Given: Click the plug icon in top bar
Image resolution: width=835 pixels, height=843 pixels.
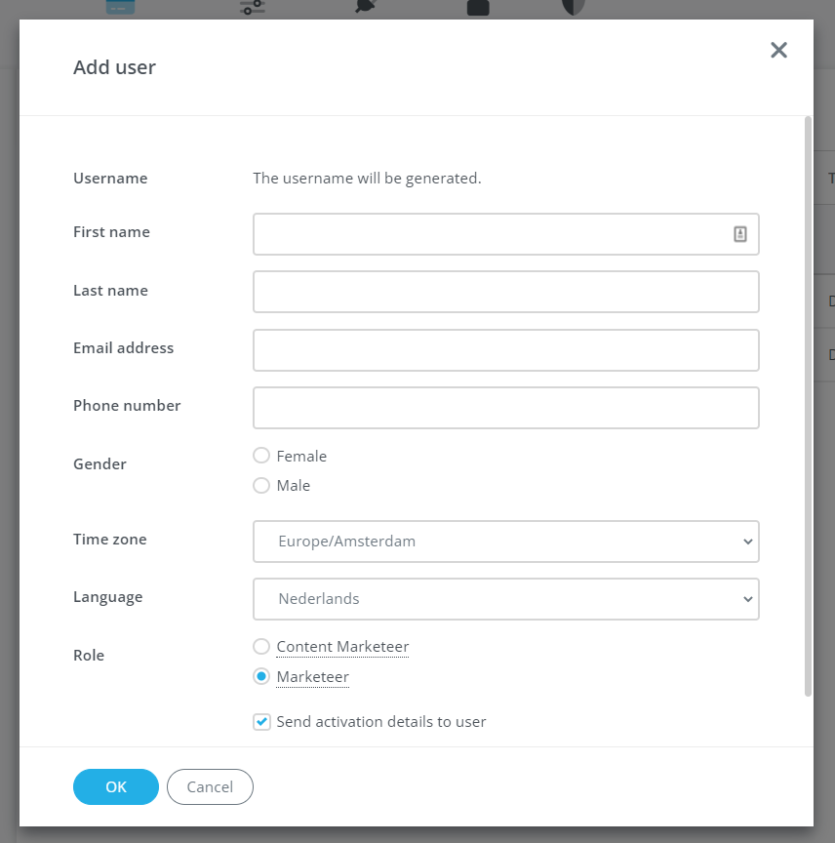Looking at the screenshot, I should pos(367,7).
